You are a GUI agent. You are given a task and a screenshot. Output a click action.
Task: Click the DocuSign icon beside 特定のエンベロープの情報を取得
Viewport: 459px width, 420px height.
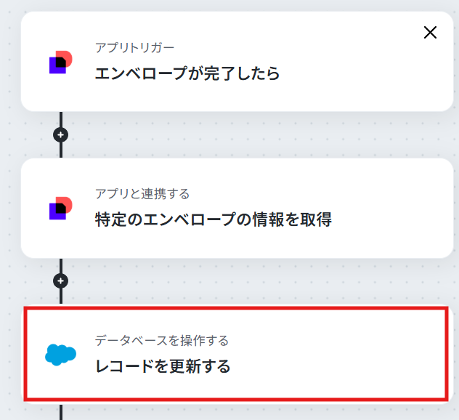tap(60, 209)
